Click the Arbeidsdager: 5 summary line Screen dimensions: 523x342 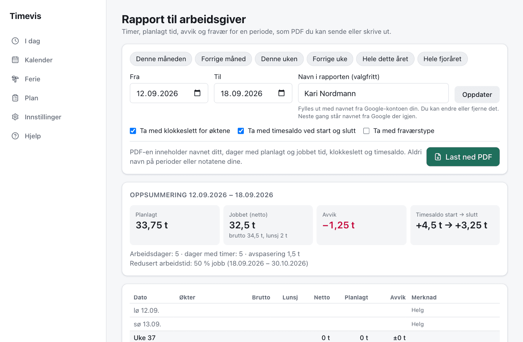(215, 254)
